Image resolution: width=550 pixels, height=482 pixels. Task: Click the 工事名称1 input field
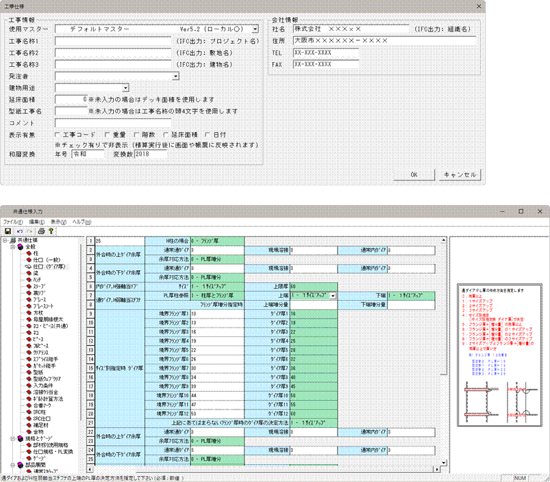(113, 41)
